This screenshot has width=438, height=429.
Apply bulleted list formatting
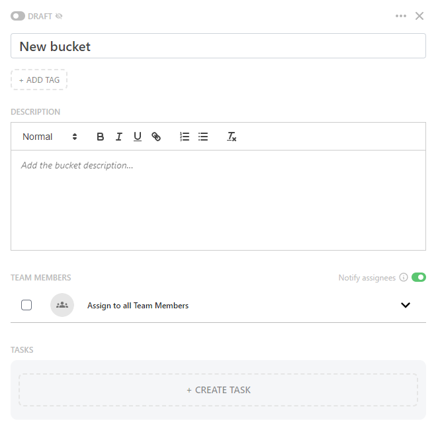tap(203, 137)
